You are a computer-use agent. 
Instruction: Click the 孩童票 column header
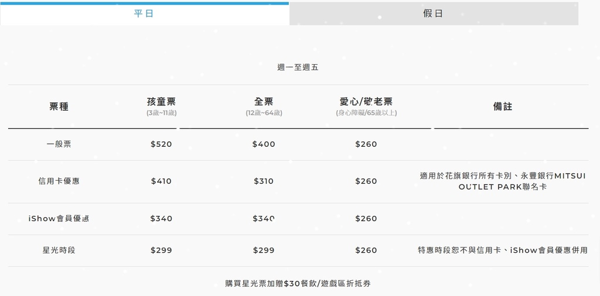161,102
